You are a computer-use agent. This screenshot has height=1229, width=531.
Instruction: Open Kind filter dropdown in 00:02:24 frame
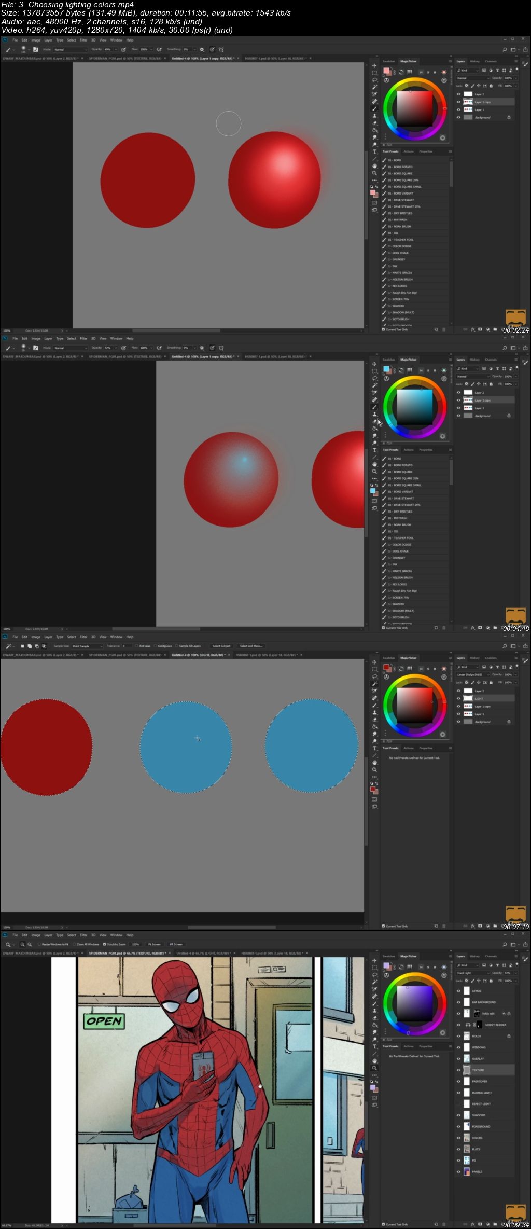tap(467, 71)
